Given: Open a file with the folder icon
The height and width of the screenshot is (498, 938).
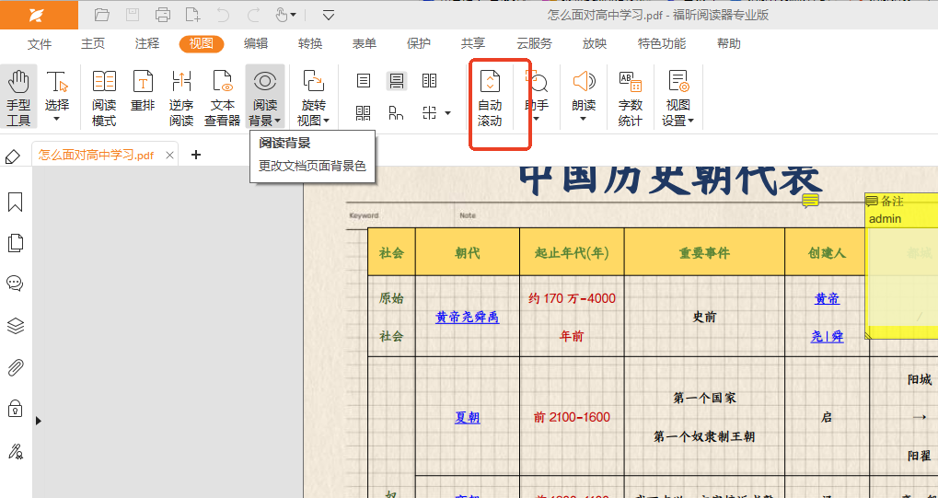Looking at the screenshot, I should pyautogui.click(x=102, y=15).
